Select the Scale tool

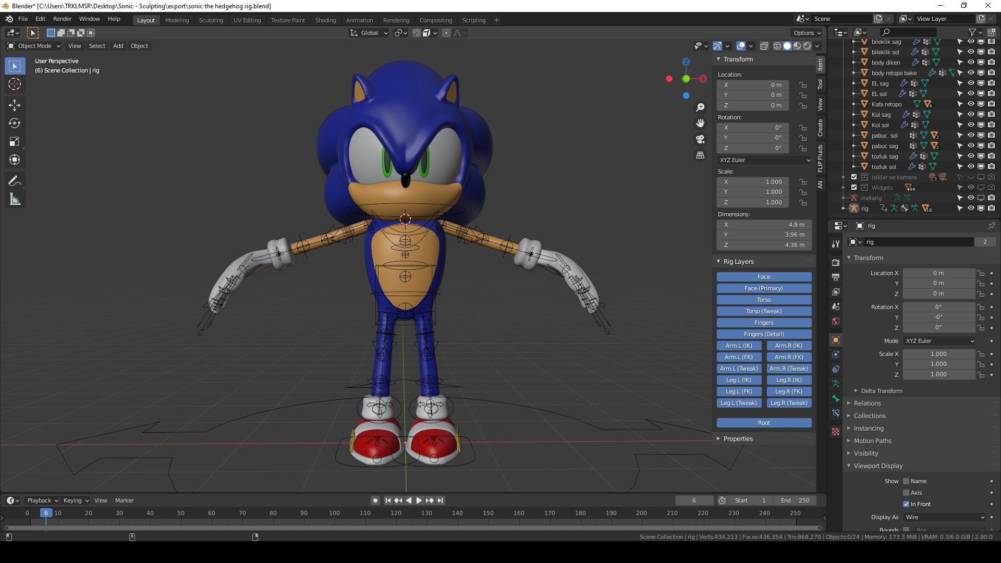pos(15,142)
